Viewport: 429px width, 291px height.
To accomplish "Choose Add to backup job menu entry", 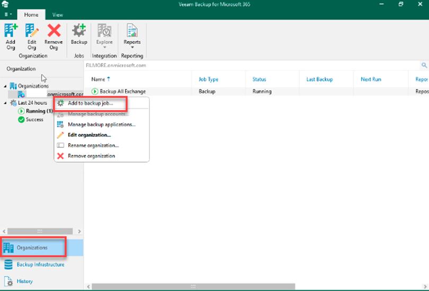I will (x=90, y=103).
